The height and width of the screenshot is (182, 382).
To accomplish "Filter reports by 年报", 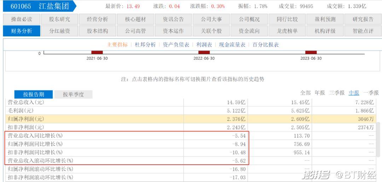I will tap(320, 93).
